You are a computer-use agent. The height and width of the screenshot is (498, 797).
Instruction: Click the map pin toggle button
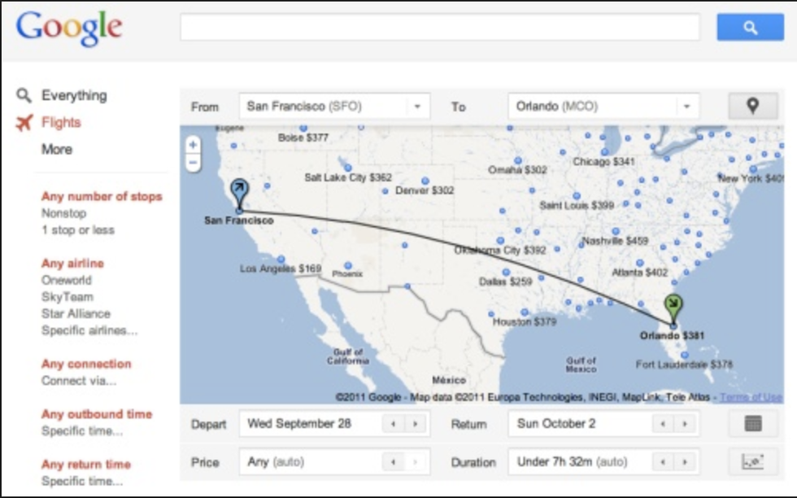(752, 107)
